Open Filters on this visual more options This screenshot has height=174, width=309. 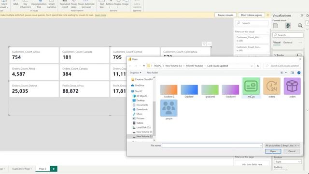(x=267, y=32)
